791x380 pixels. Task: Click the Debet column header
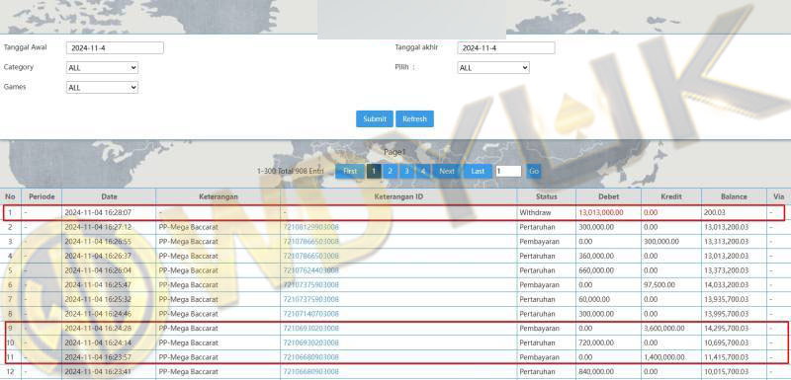[609, 196]
